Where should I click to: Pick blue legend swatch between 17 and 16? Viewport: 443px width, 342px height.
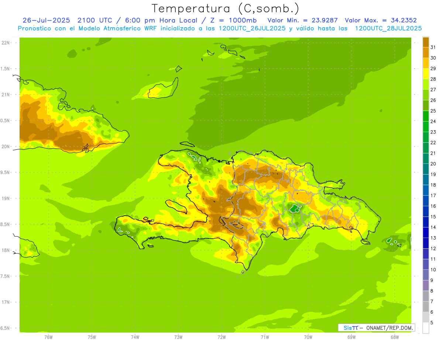pyautogui.click(x=426, y=201)
